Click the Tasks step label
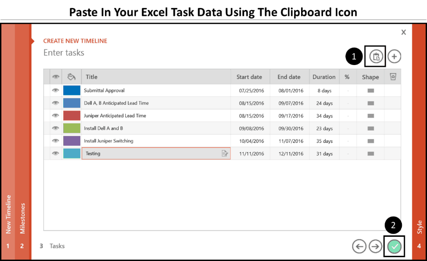The image size is (427, 261). 57,246
